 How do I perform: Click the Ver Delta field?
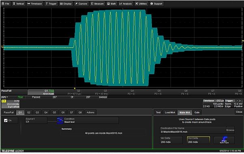coord(171,140)
